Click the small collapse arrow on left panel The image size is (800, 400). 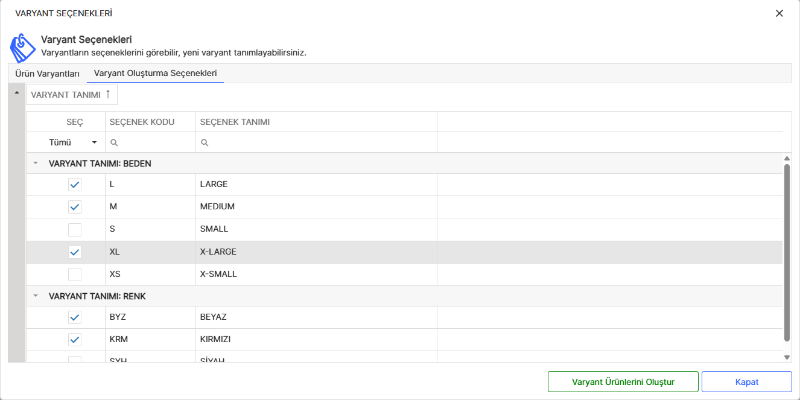coord(17,93)
